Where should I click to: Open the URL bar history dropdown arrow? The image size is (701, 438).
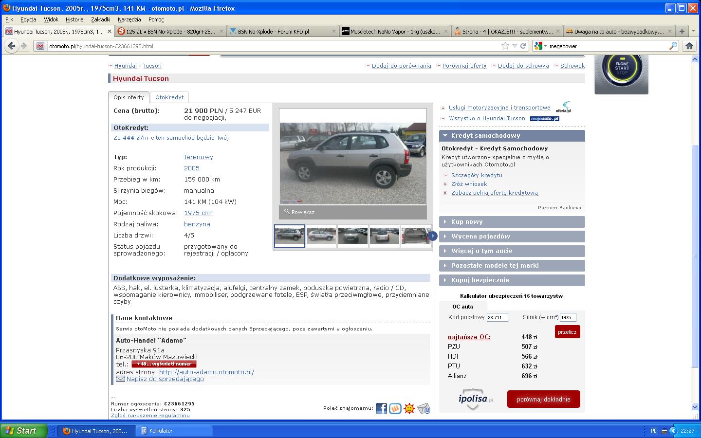pos(515,46)
